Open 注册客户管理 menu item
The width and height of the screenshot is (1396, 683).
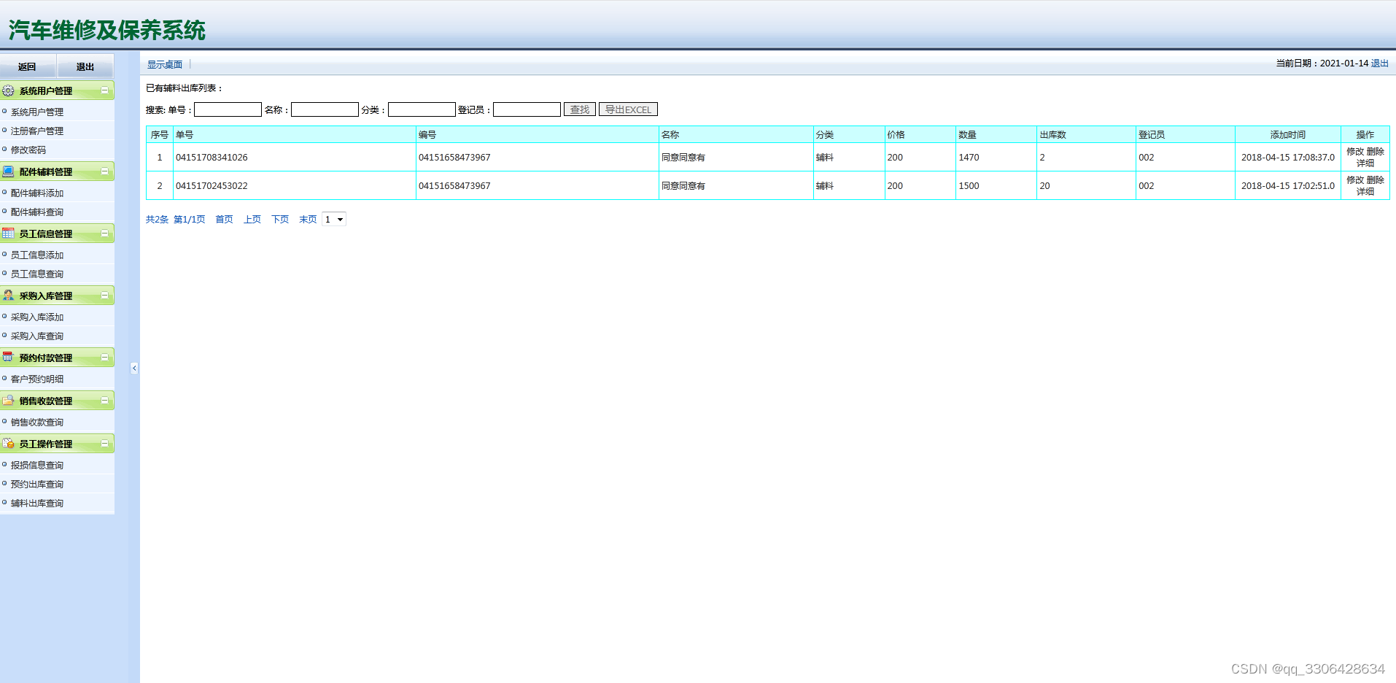click(37, 131)
